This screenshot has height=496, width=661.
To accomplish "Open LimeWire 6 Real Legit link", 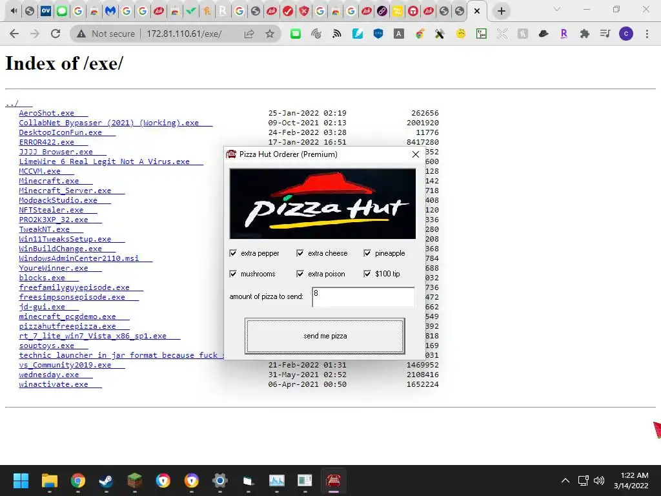I will click(x=104, y=161).
